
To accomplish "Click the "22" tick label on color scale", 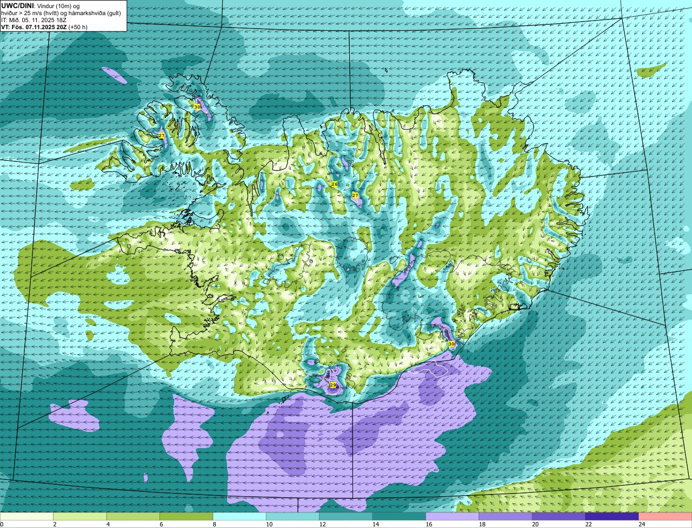I will click(x=588, y=524).
